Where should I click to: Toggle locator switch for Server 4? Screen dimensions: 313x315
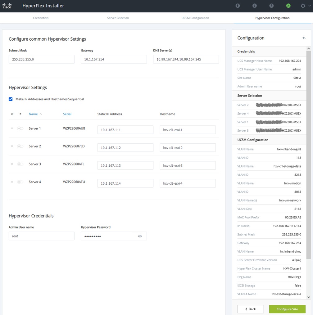coord(20,182)
